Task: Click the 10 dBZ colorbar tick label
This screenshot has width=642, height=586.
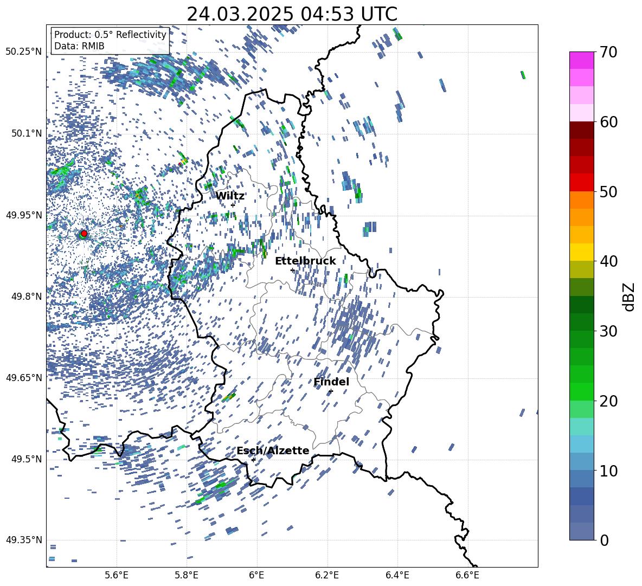Action: point(608,471)
